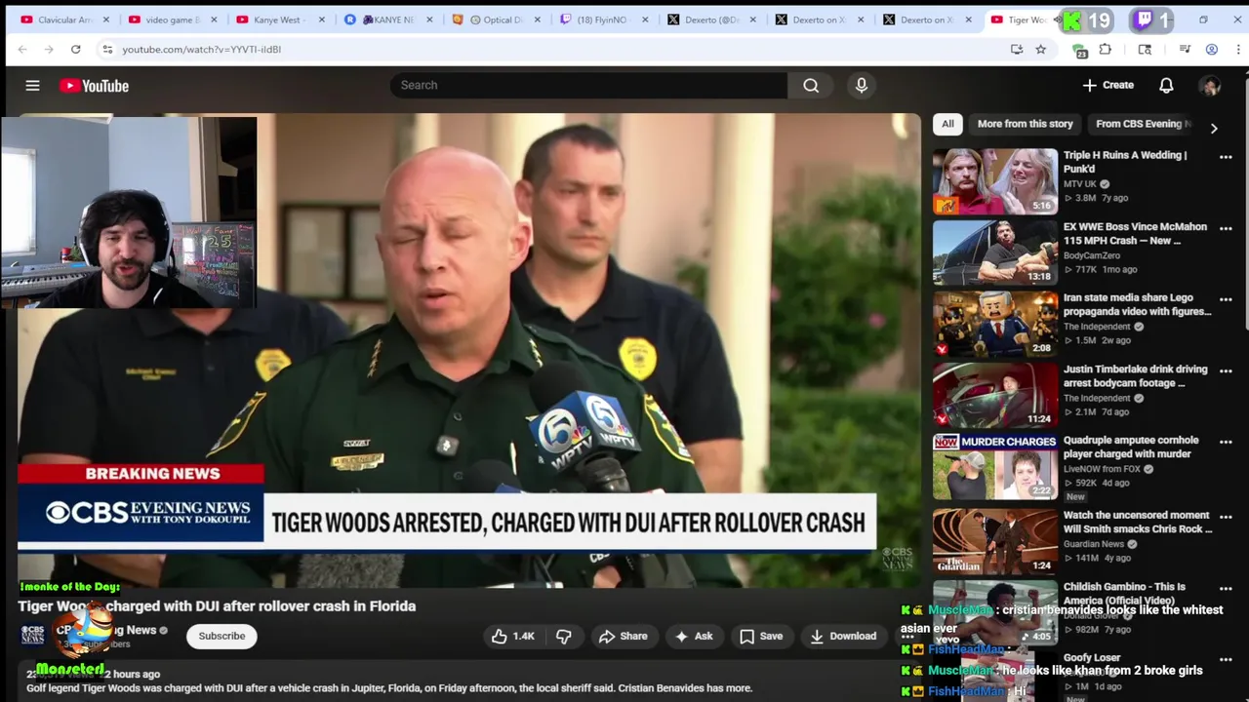Image resolution: width=1249 pixels, height=702 pixels.
Task: Open the Vince McMahon crash thumbnail
Action: coord(994,253)
